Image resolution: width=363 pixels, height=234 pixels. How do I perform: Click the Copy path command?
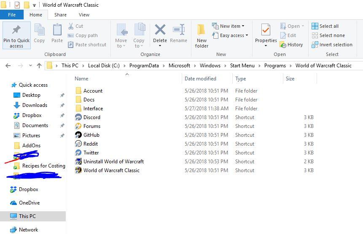tap(83, 35)
